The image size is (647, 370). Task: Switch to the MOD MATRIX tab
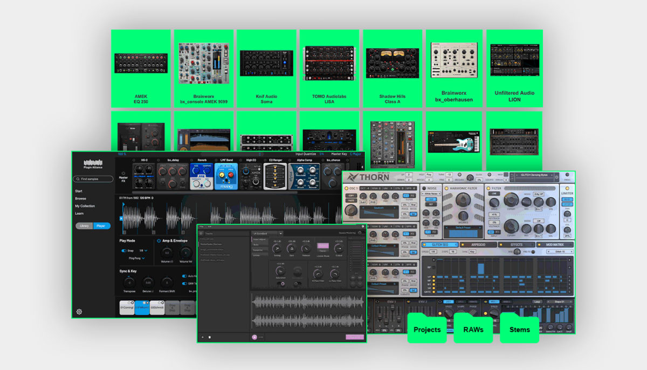[x=555, y=244]
